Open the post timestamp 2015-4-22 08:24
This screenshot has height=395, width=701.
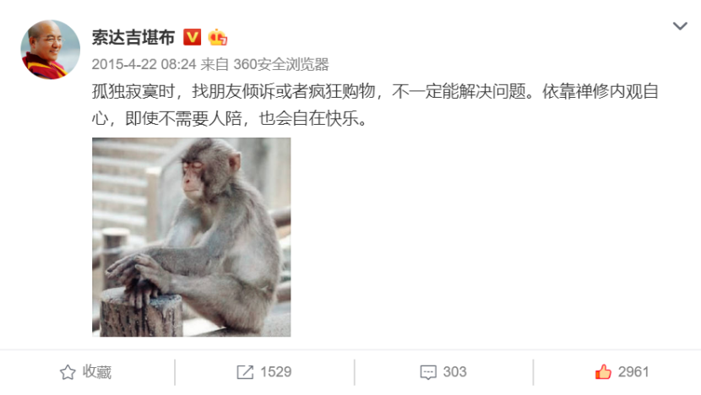144,64
